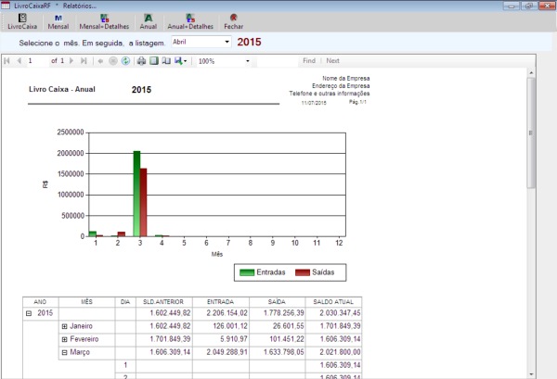Select the Anual report
Screen dimensions: 557x379
point(148,22)
